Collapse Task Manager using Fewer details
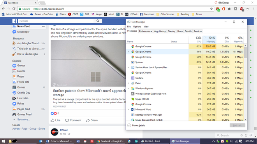Screen dimensions: 257x144 point(136,125)
